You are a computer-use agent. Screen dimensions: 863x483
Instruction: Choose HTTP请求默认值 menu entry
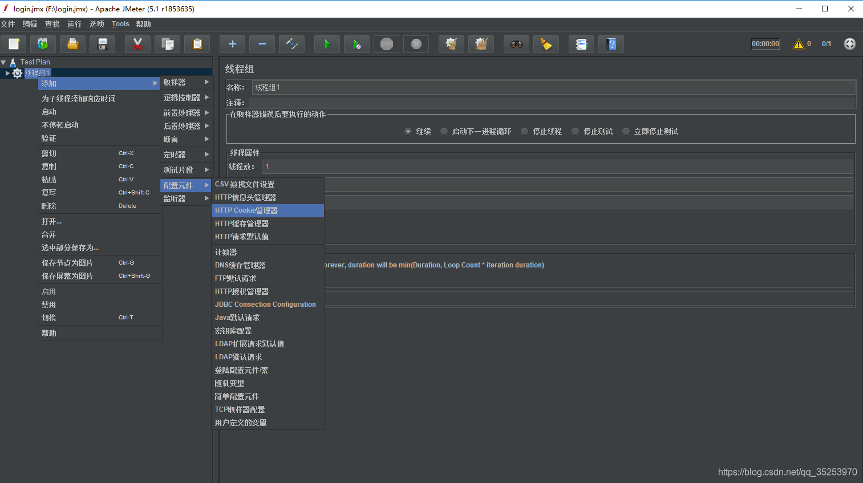point(268,237)
